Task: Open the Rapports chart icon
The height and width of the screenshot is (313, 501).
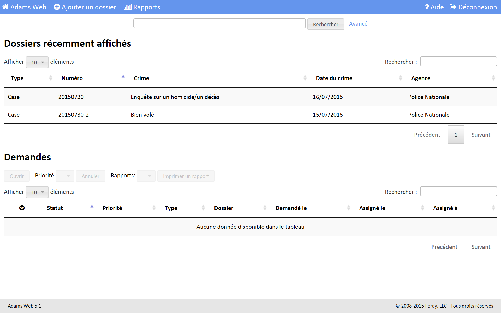Action: pyautogui.click(x=127, y=7)
